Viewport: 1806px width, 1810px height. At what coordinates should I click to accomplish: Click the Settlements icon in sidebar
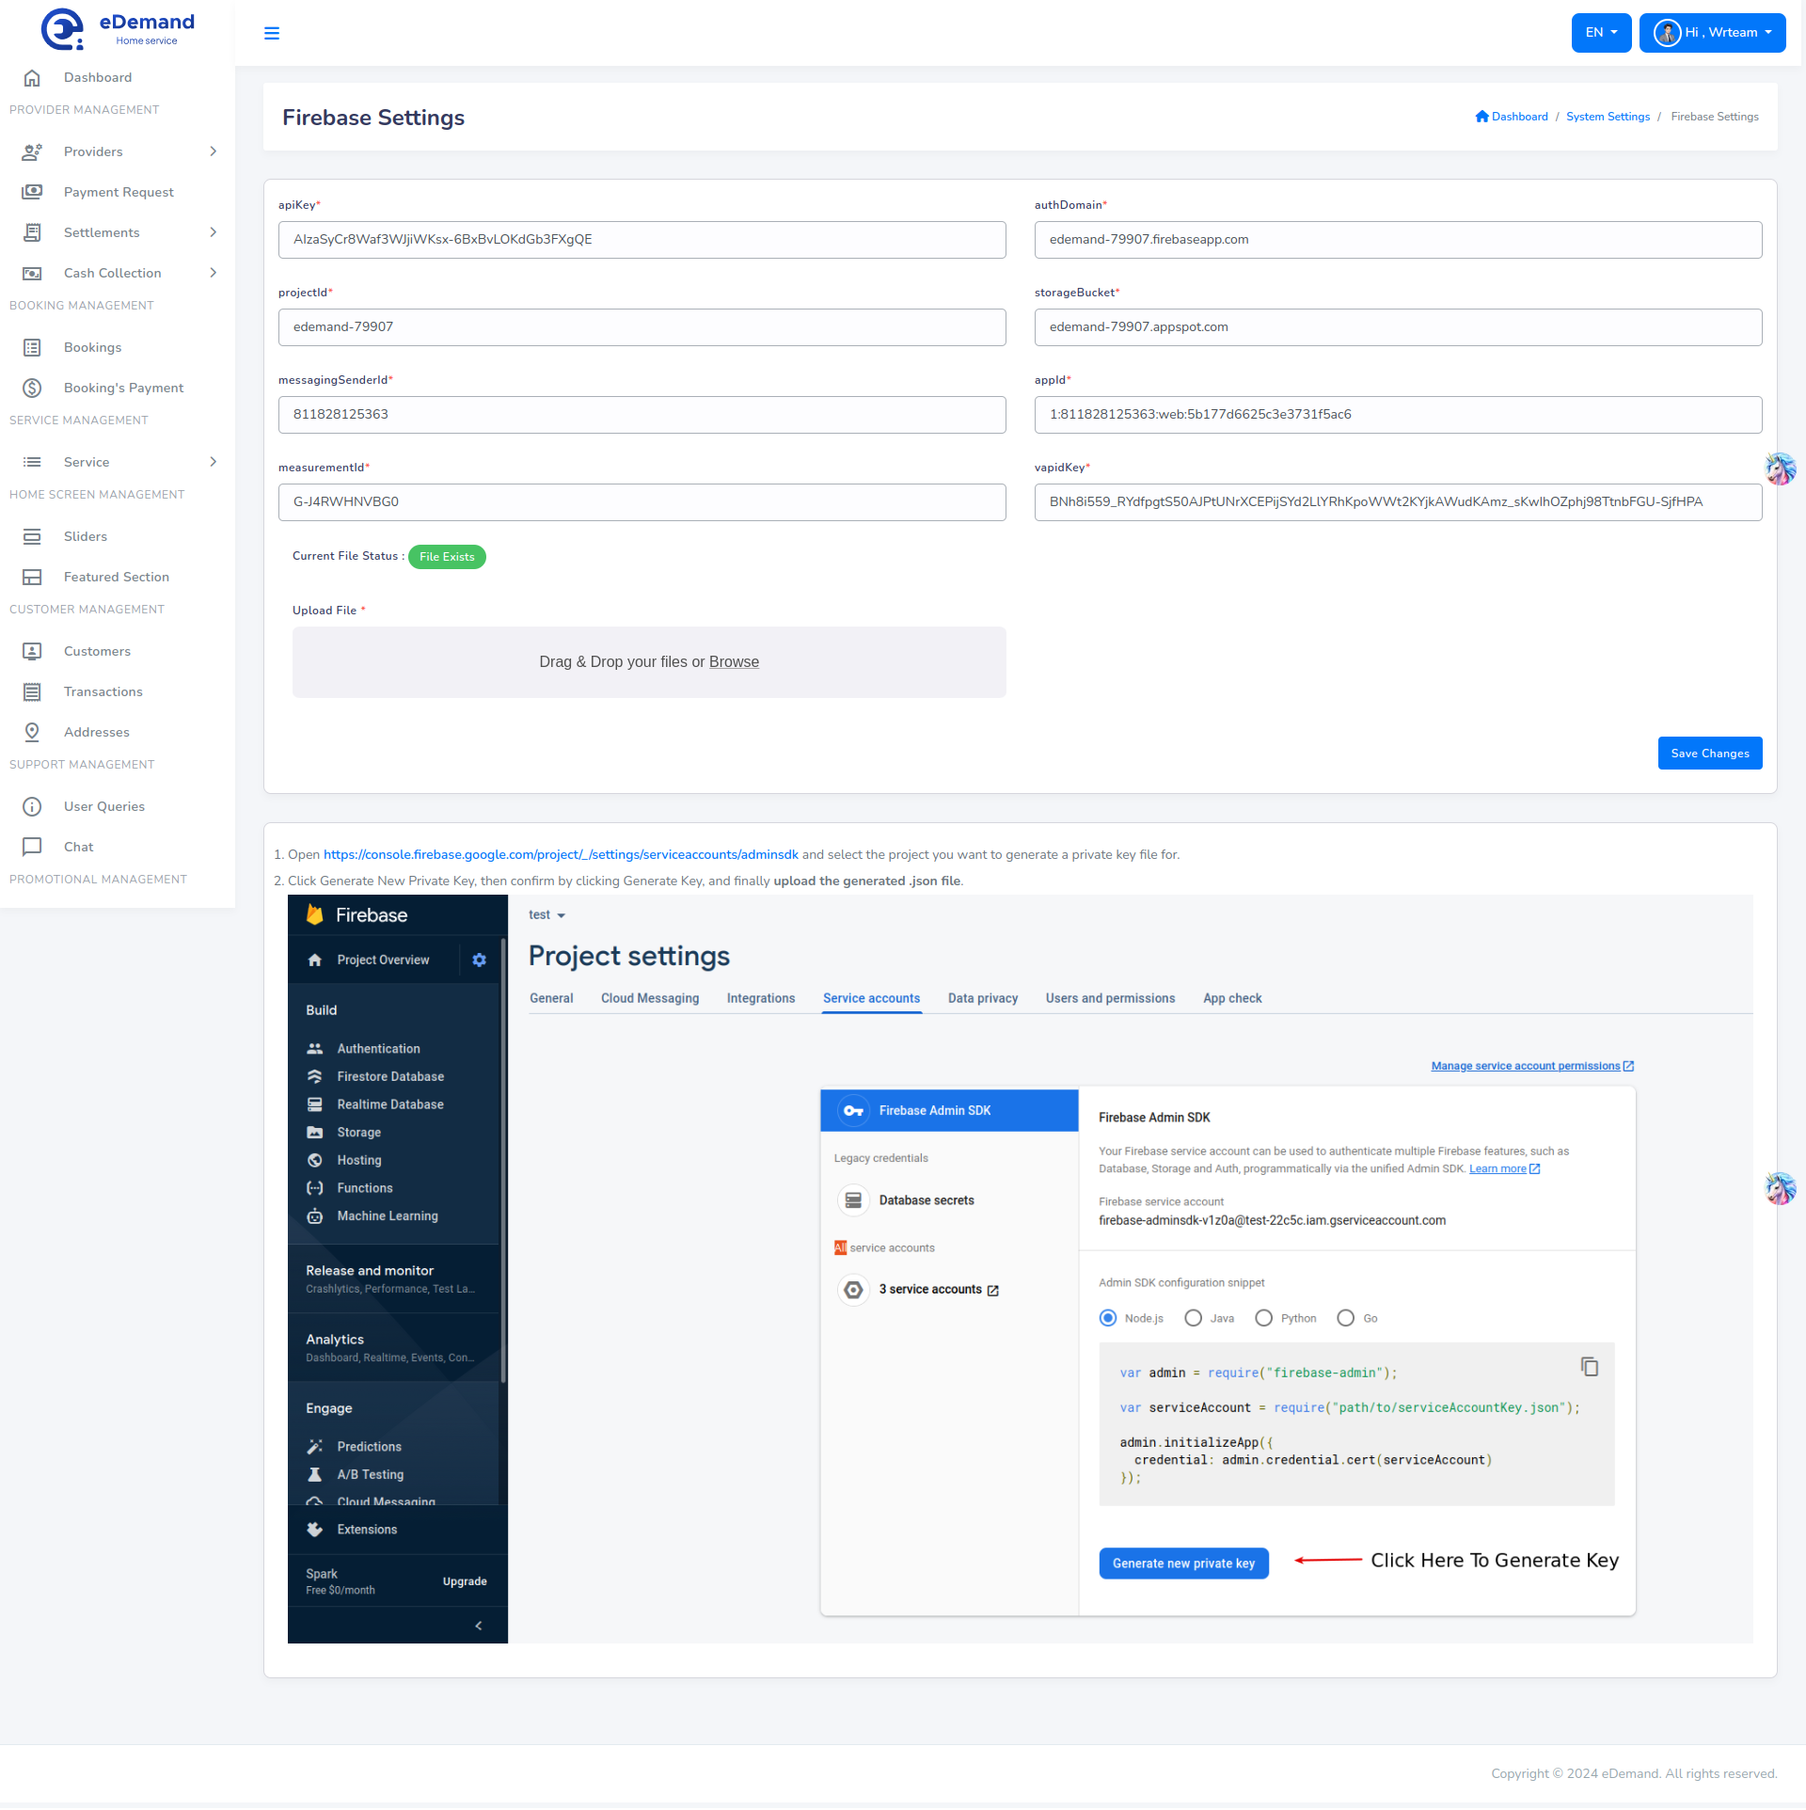pos(32,233)
